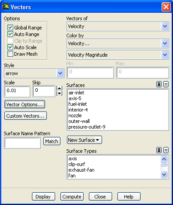The height and width of the screenshot is (205, 173).
Task: Decrease the Skip value with down arrow
Action: coord(59,94)
